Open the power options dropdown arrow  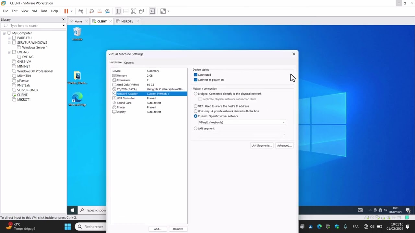click(71, 11)
